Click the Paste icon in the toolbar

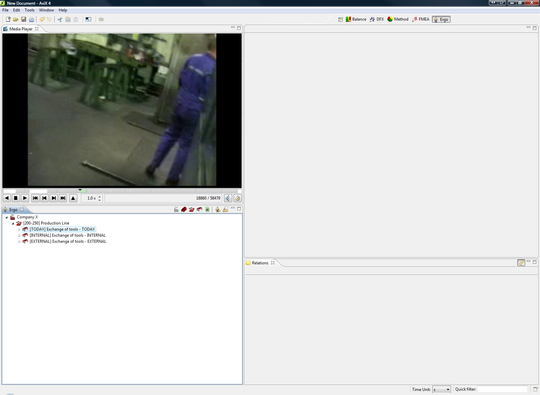pyautogui.click(x=76, y=19)
